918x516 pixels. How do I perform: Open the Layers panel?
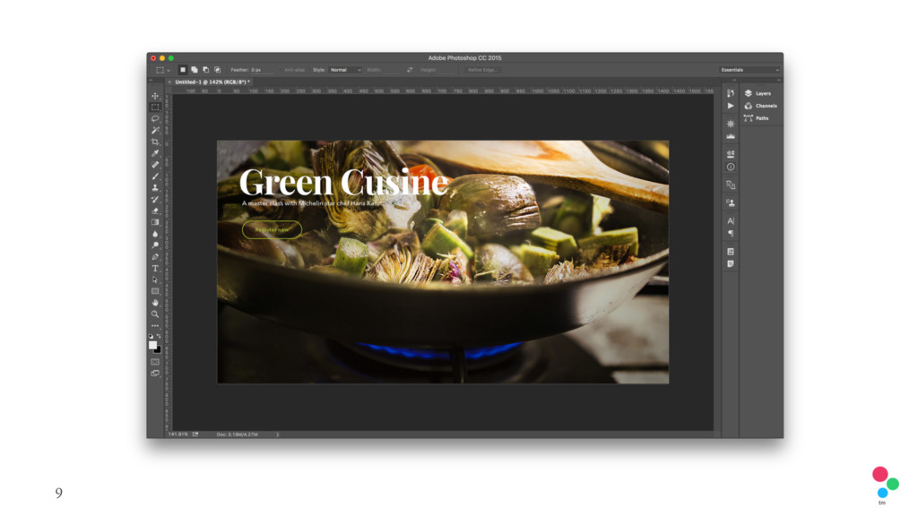click(758, 93)
